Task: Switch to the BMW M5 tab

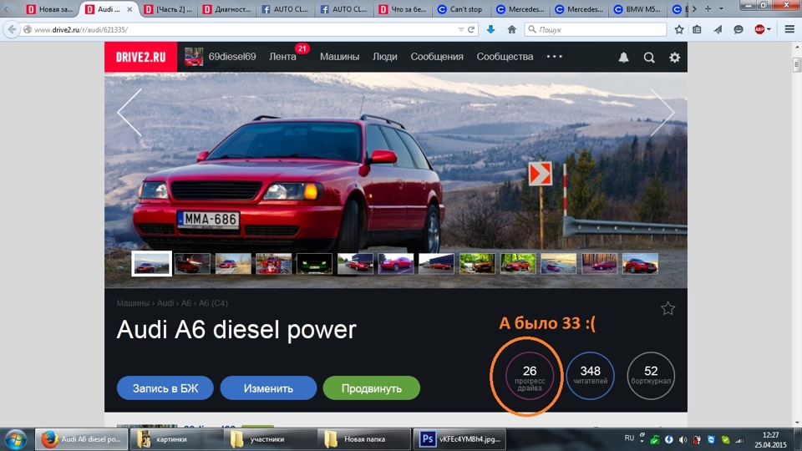Action: click(637, 9)
